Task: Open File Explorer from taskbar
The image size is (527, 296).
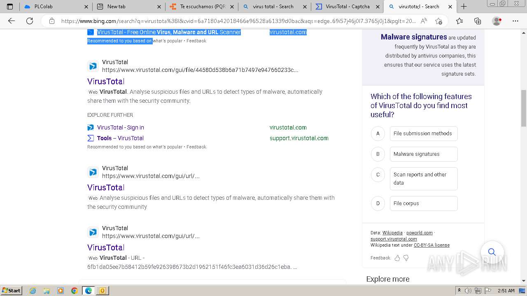Action: [x=47, y=291]
